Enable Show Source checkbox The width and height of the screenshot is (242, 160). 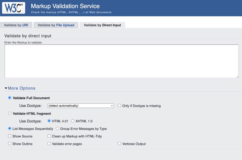point(9,136)
